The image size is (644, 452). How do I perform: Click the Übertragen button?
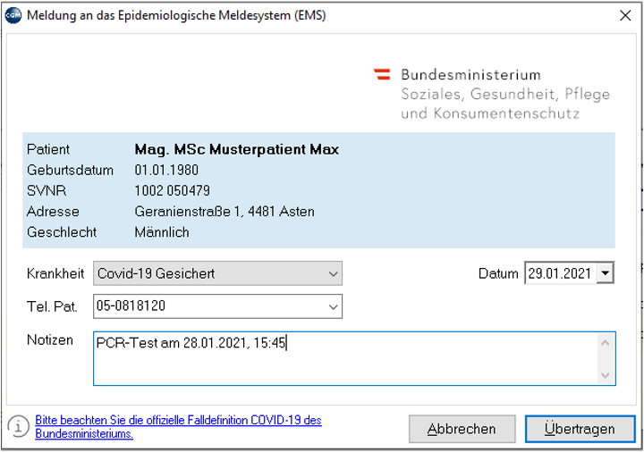tap(580, 429)
